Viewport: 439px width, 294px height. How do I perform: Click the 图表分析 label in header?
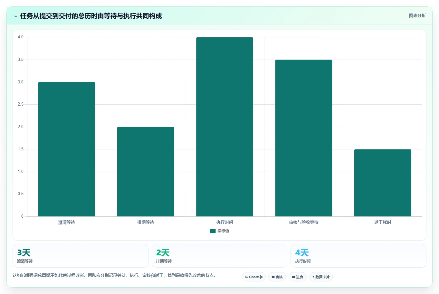click(x=417, y=15)
